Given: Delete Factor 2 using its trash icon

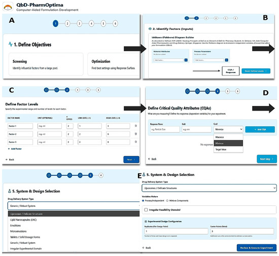Looking at the screenshot, I should coord(136,134).
